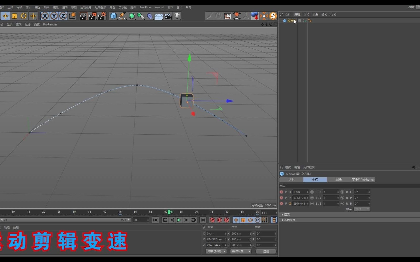Click the Cube primitive toolbar icon
The image size is (420, 262).
click(x=113, y=16)
